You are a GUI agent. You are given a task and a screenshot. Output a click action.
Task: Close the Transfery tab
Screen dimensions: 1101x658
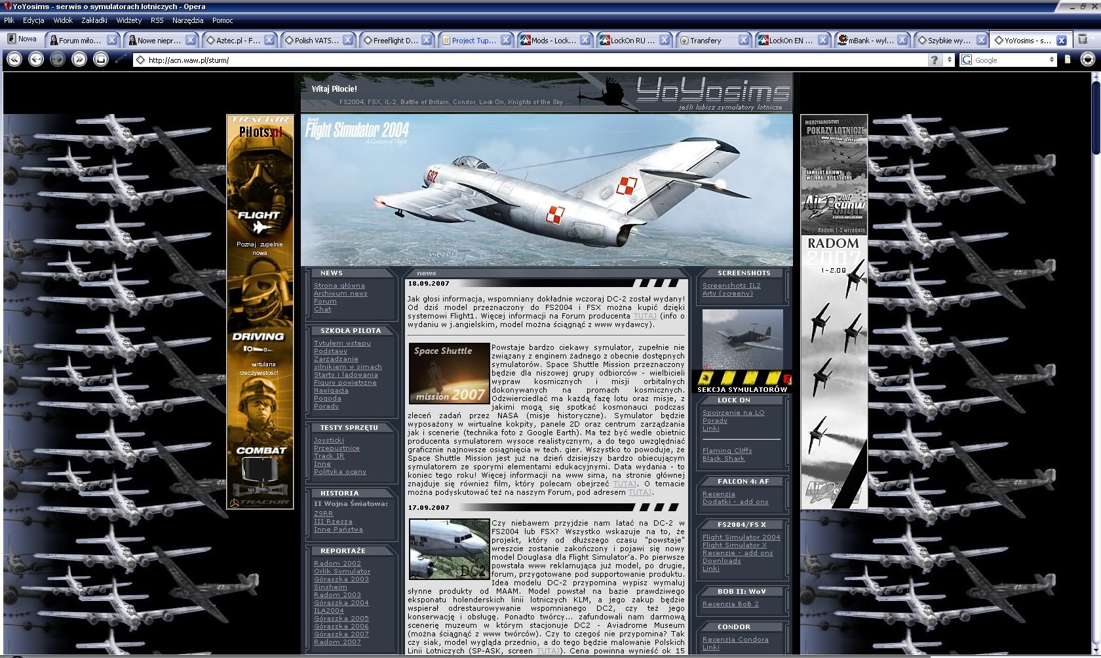(x=744, y=40)
